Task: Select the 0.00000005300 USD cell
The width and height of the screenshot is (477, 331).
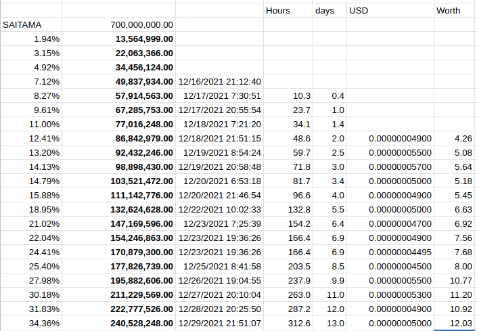Action: pyautogui.click(x=390, y=294)
